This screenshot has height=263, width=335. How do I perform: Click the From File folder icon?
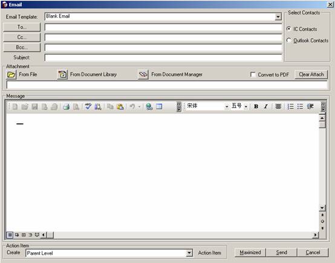click(x=11, y=74)
